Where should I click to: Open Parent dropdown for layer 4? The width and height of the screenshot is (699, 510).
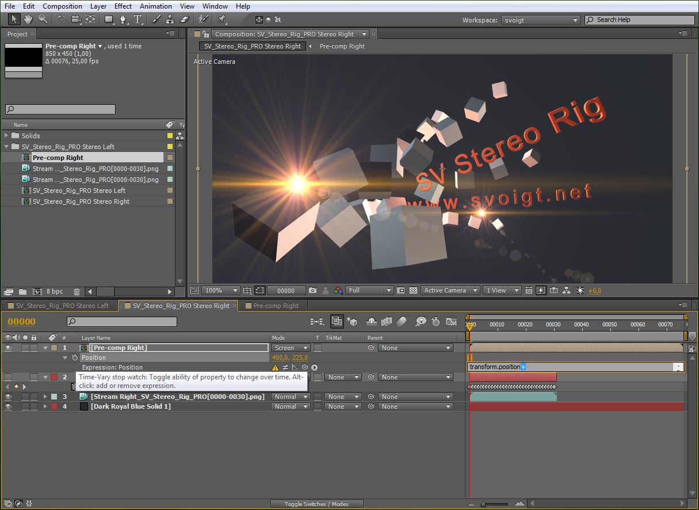(415, 406)
